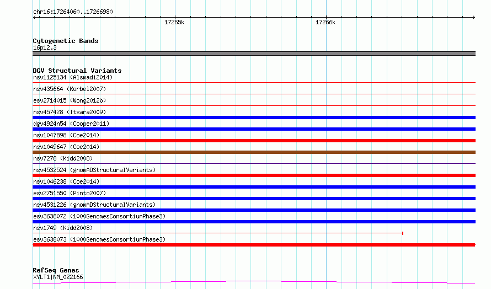
Task: Select nsv4531226 (gnomADStructuralVariants) label
Action: point(94,205)
